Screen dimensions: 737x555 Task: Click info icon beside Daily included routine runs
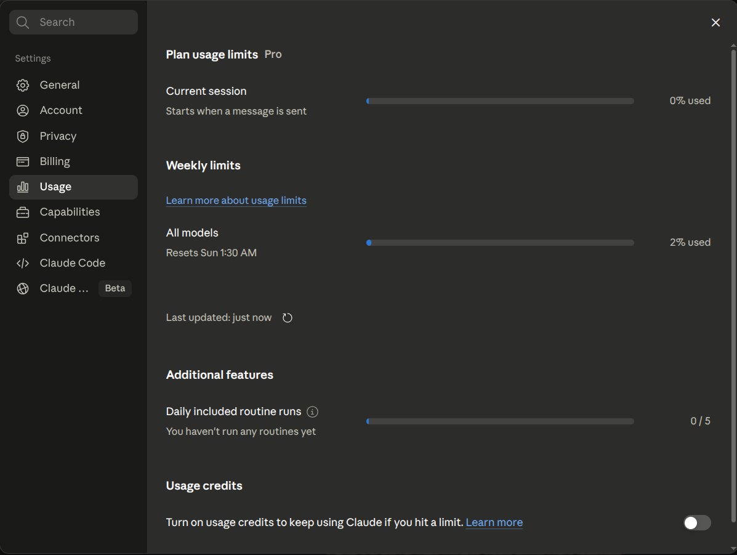tap(312, 412)
